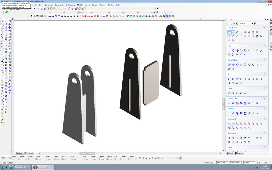Collapse the Snap Modes section
This screenshot has width=272, height=170.
265,28
